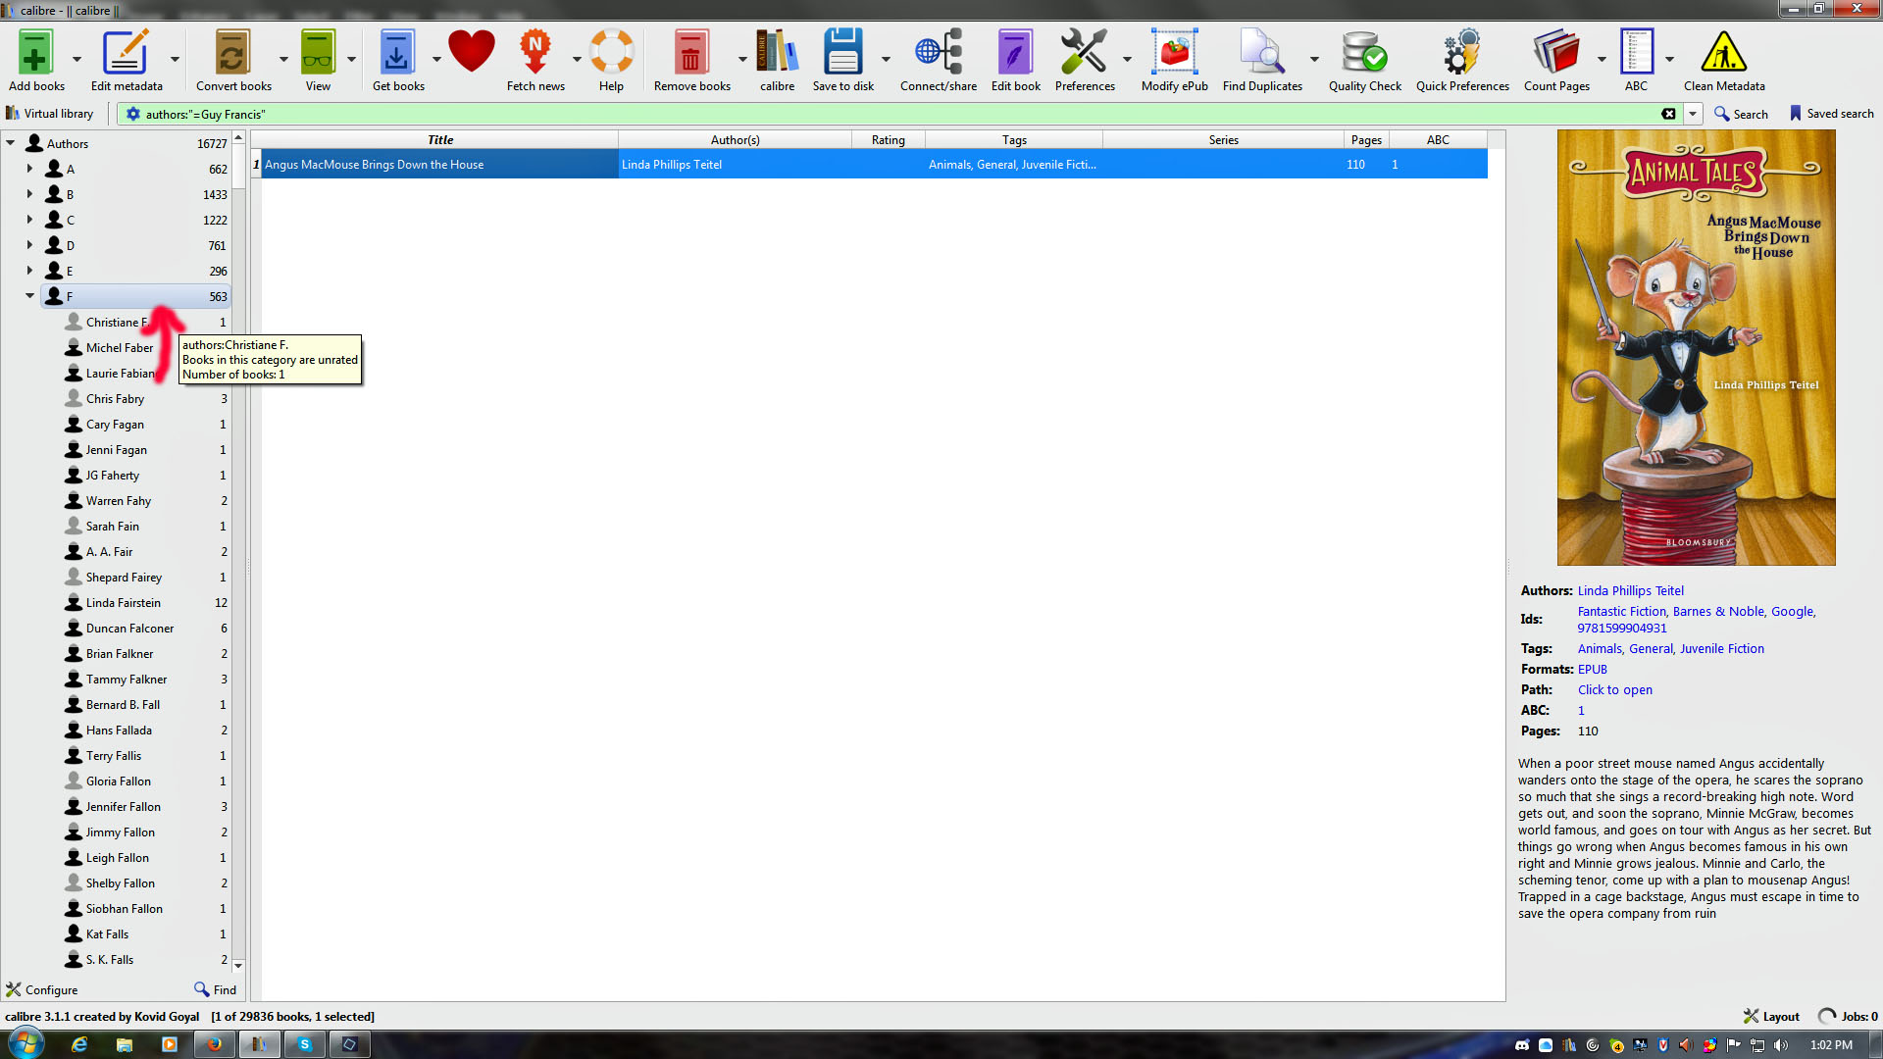Click the Linda Phillips Teitel author link

1630,590
